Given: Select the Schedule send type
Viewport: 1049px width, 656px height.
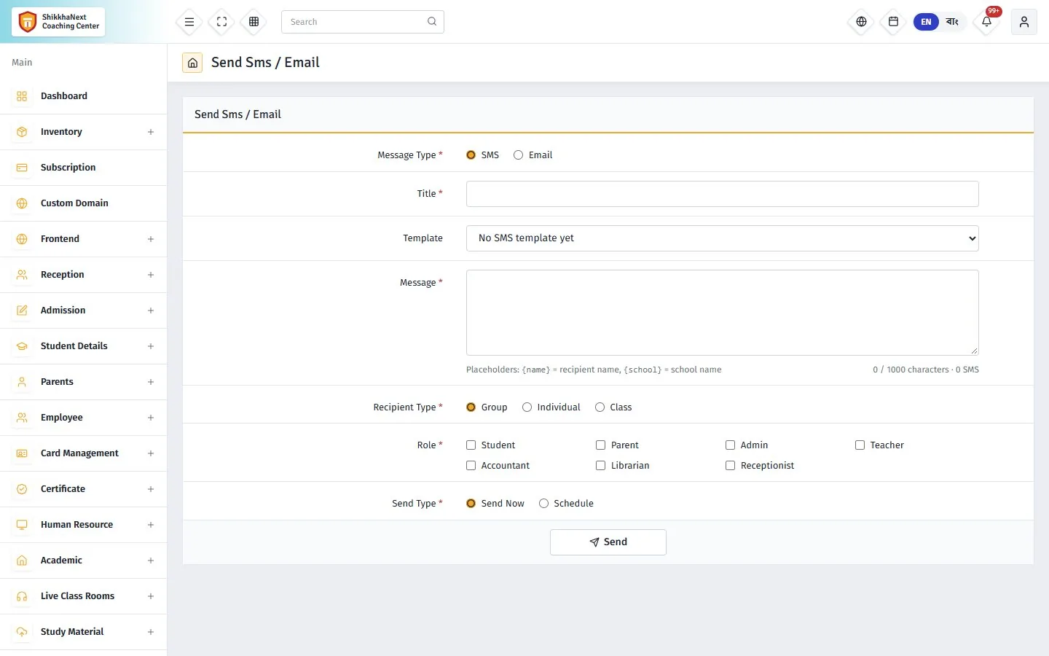Looking at the screenshot, I should (x=544, y=504).
